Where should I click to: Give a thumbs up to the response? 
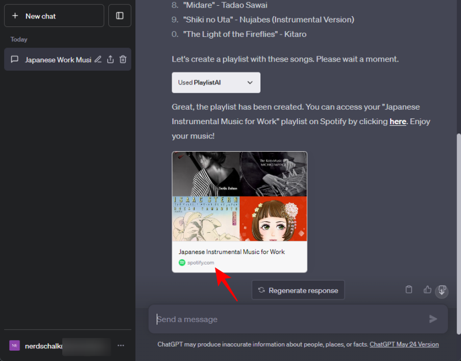[427, 290]
